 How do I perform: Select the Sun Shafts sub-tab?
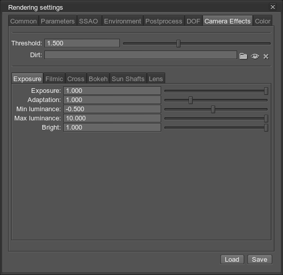128,79
